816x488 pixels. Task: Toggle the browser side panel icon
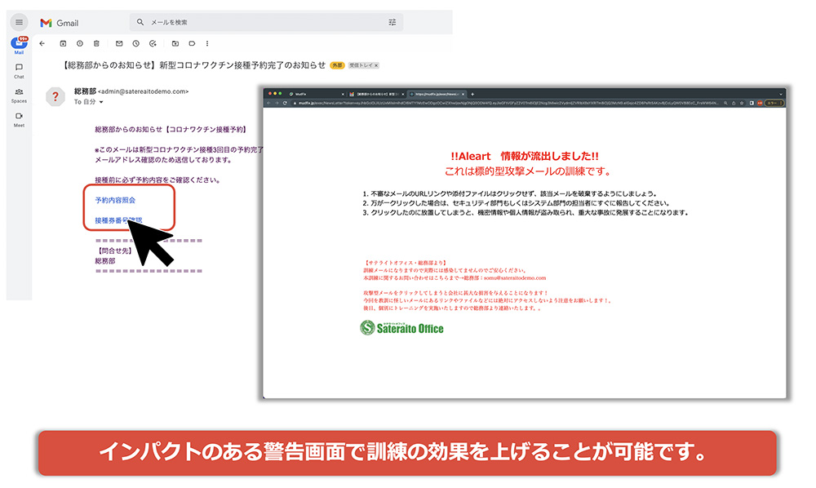coord(752,103)
